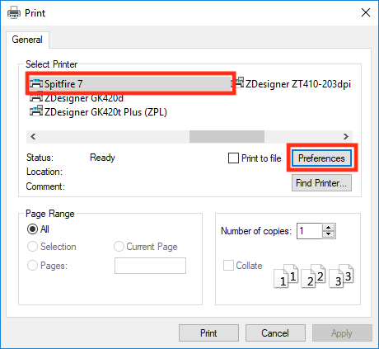Decrease number of copies with down arrow
Viewport: 379px width, 349px height.
(x=328, y=234)
